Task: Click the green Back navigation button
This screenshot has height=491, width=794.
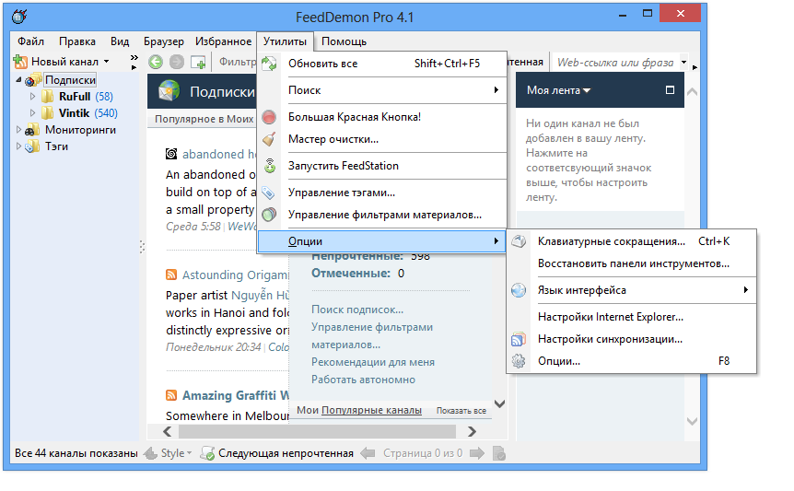Action: tap(156, 62)
